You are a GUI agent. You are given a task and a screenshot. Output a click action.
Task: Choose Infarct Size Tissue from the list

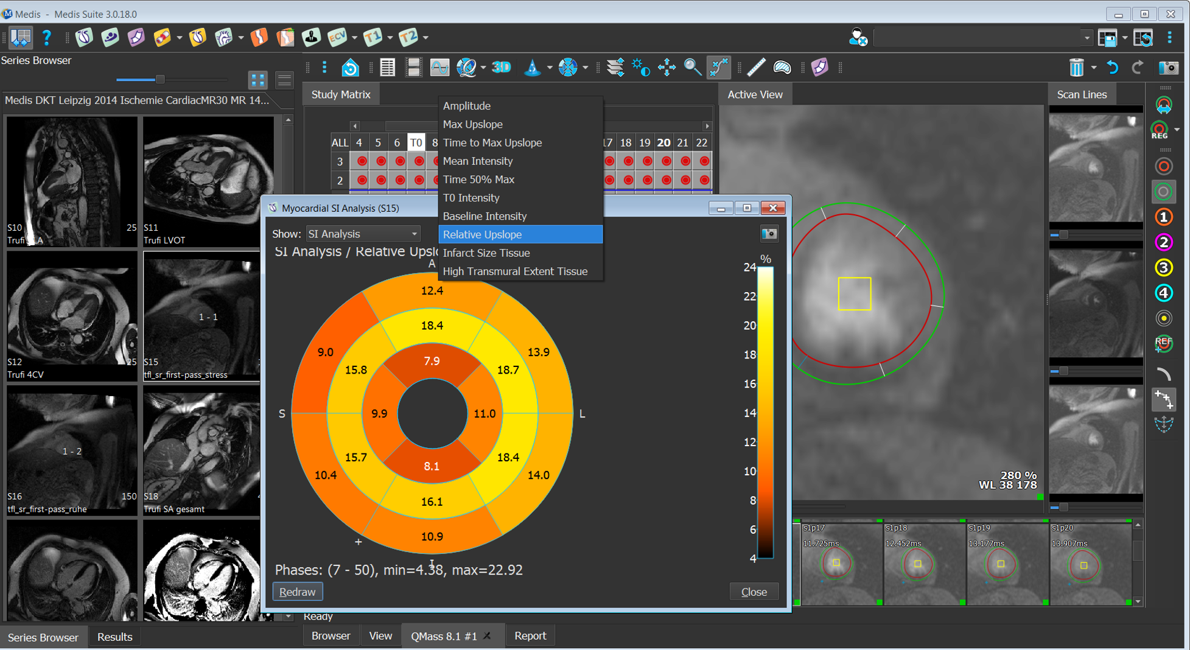[486, 253]
